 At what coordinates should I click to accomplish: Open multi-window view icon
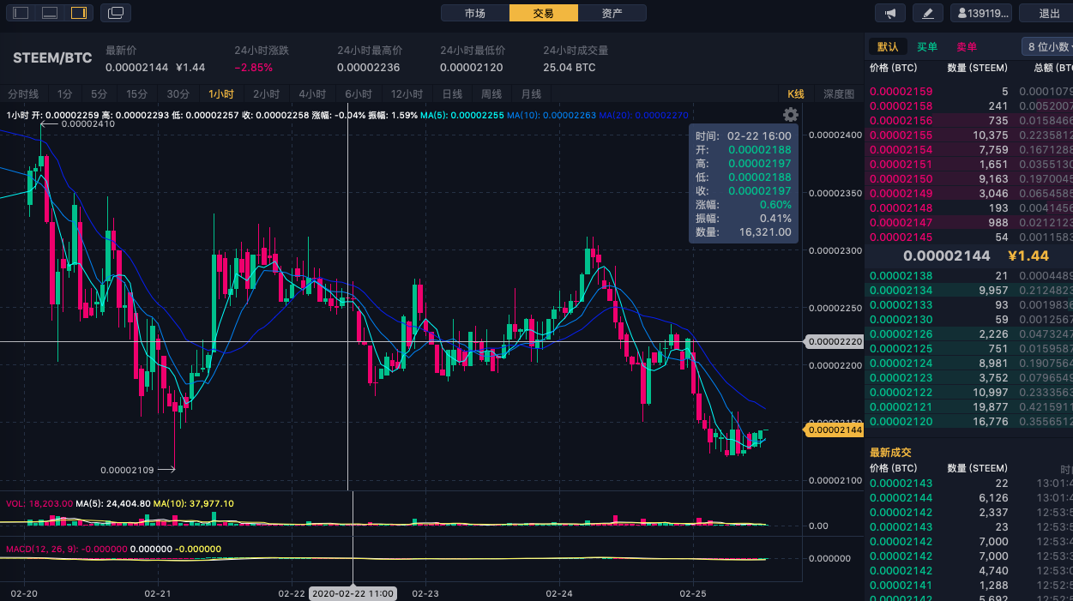tap(116, 13)
